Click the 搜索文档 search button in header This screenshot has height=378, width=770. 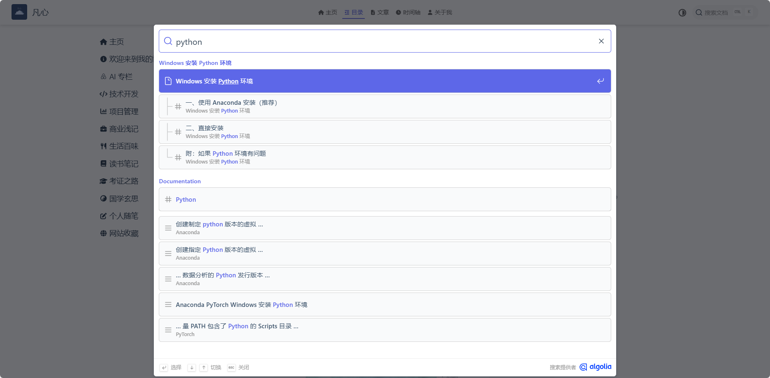point(725,12)
